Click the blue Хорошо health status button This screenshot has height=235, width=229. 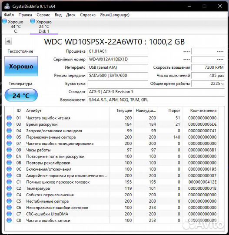click(21, 66)
